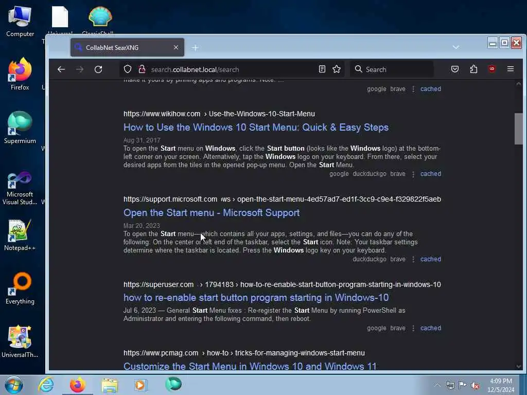Show hidden tray icons arrow
Image resolution: width=527 pixels, height=395 pixels.
pos(437,385)
